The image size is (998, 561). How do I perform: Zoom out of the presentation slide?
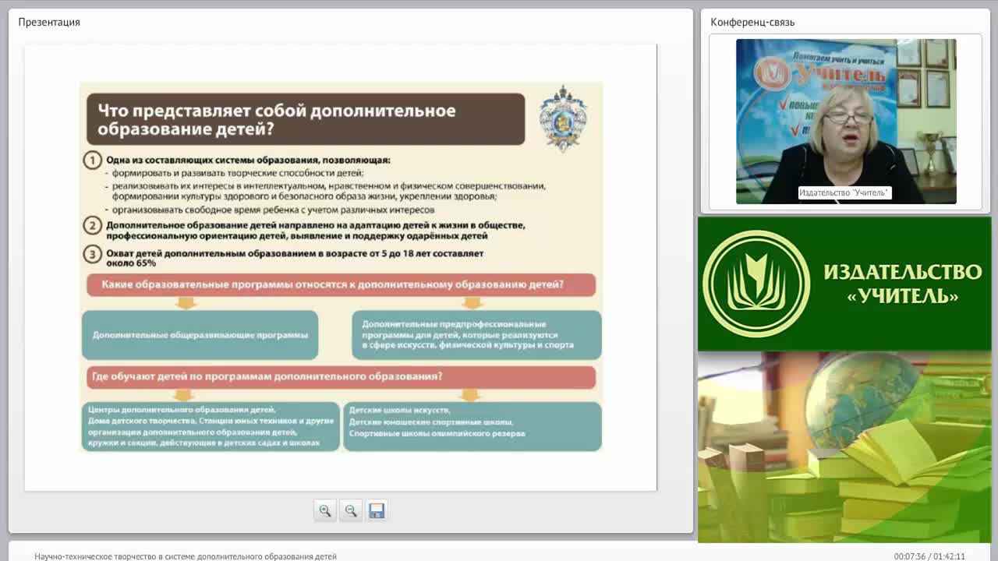tap(351, 510)
